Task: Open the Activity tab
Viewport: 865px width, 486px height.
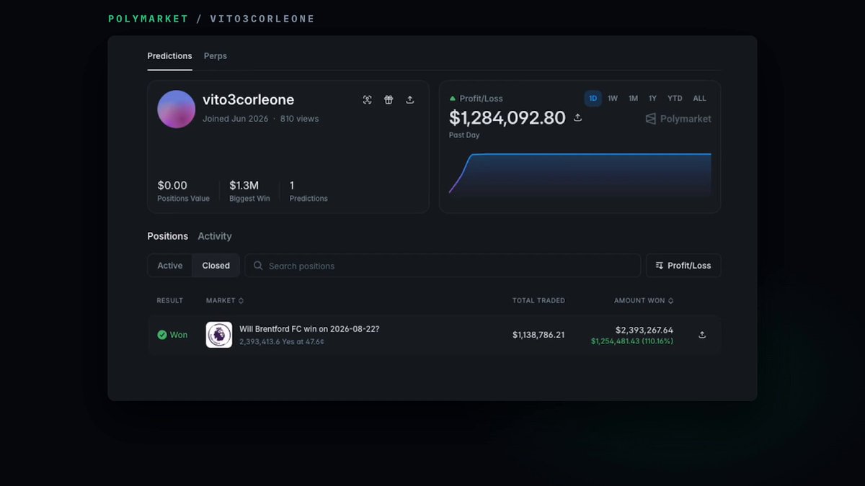Action: point(215,236)
